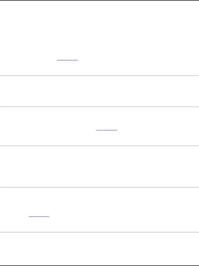
Task: Select the empty second section between dividers
Action: tap(99, 91)
